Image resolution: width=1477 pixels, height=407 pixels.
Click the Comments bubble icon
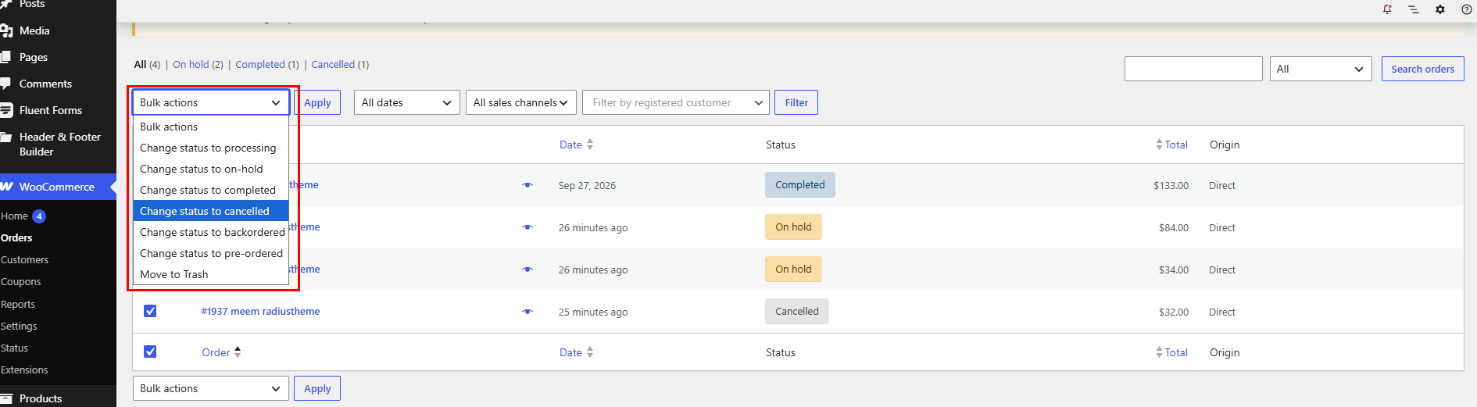pos(6,84)
